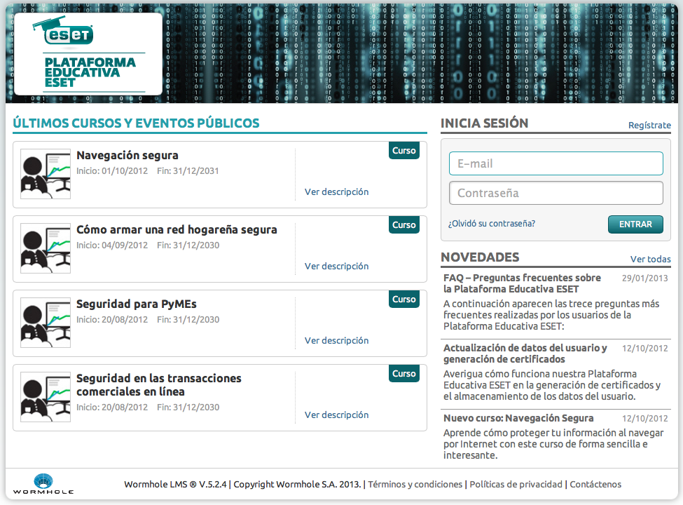Viewport: 683px width, 505px height.
Task: Focus the Contraseña password field
Action: 556,193
